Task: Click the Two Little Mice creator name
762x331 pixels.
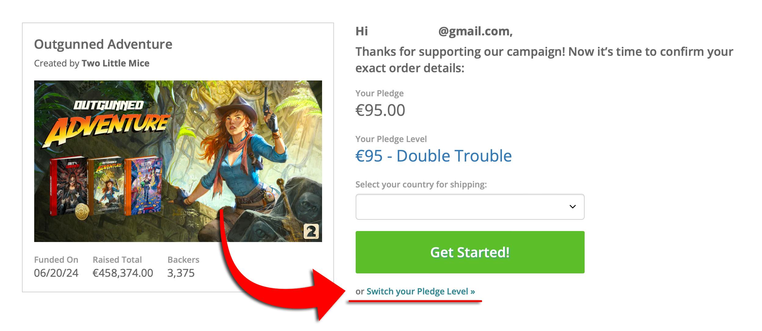Action: pos(115,63)
